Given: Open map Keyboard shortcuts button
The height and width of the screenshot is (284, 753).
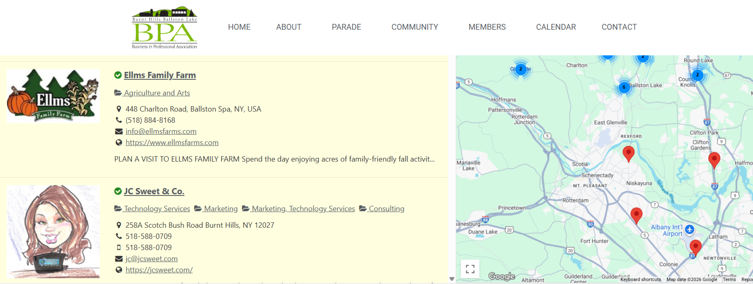Looking at the screenshot, I should (640, 280).
